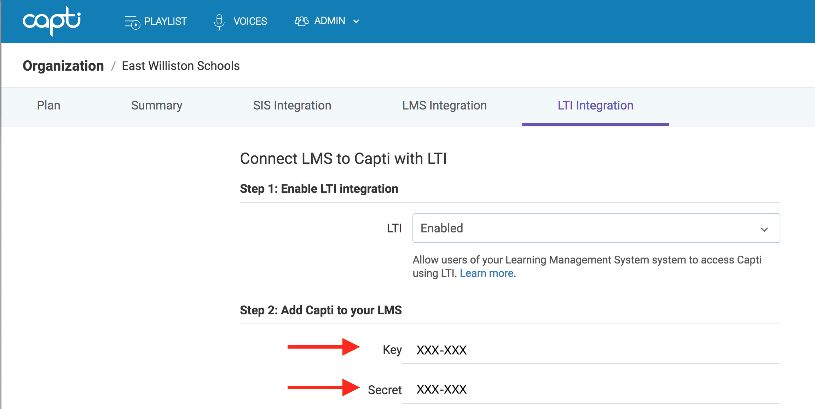Image resolution: width=815 pixels, height=409 pixels.
Task: Open the PLAYLIST menu item
Action: 156,22
